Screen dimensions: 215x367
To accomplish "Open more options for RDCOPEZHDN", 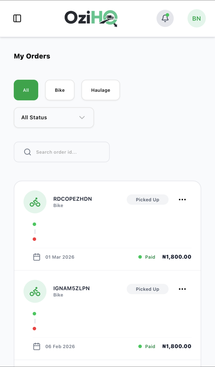I will click(x=182, y=200).
